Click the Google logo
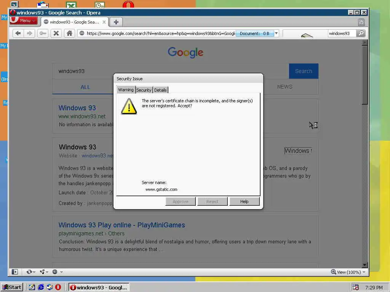The image size is (390, 292). tap(185, 52)
